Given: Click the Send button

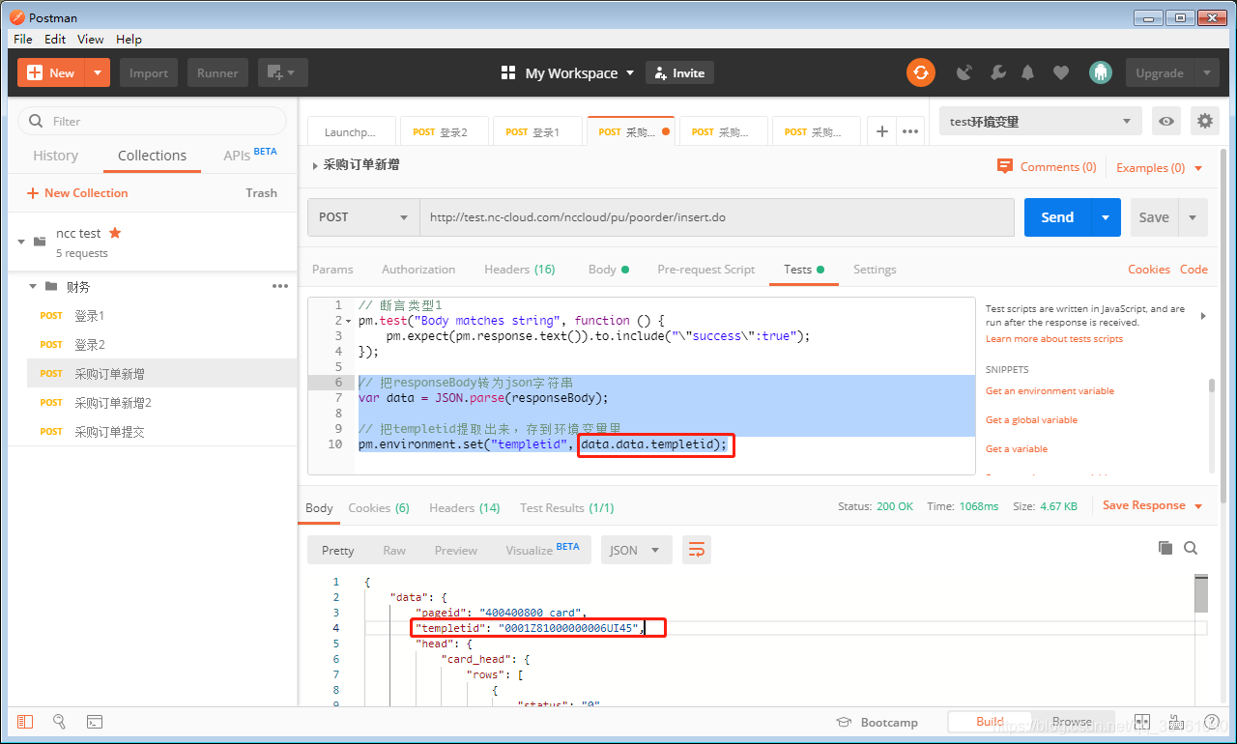Looking at the screenshot, I should click(x=1057, y=217).
